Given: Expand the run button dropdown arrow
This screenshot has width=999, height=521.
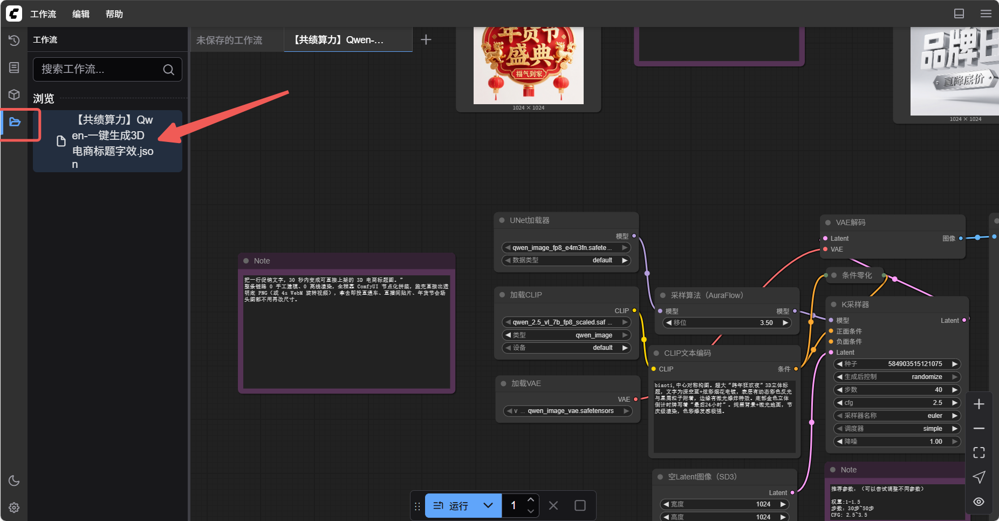Looking at the screenshot, I should [x=488, y=506].
